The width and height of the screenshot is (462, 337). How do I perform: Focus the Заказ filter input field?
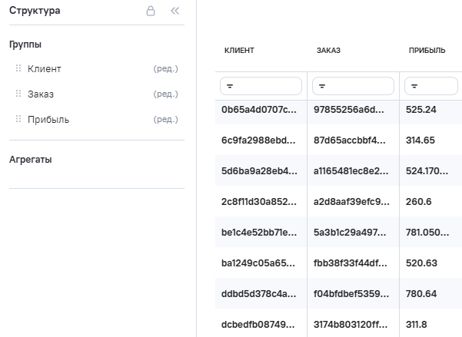click(x=357, y=86)
